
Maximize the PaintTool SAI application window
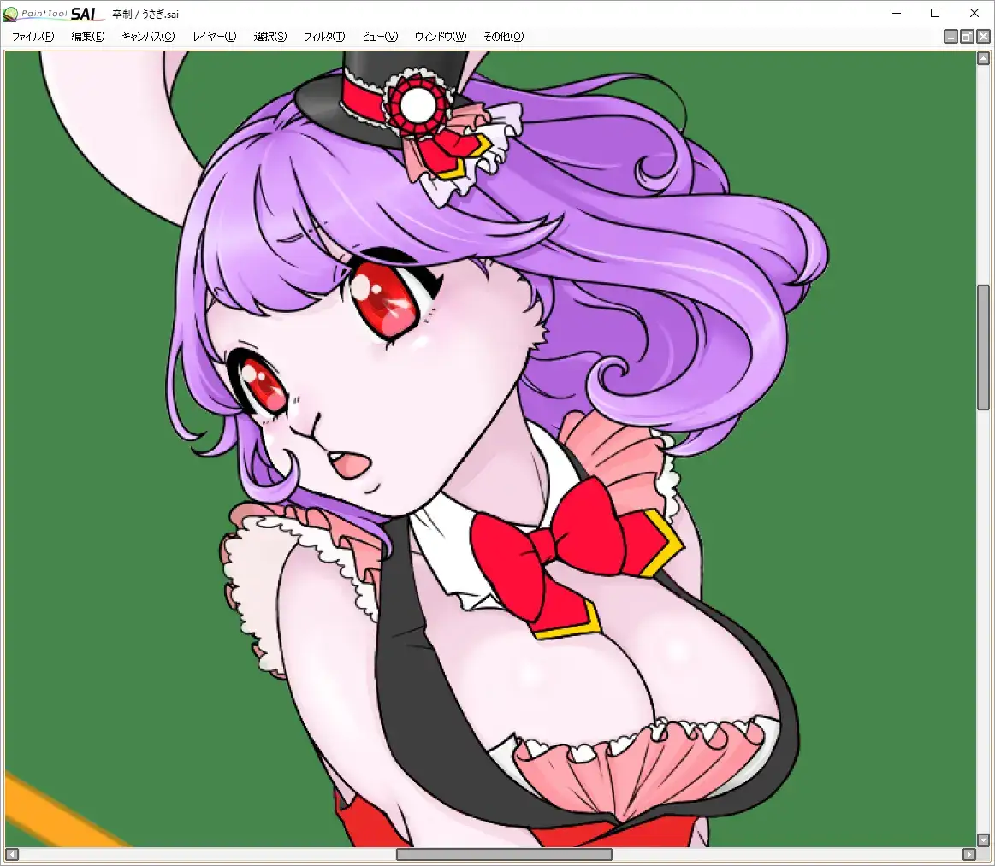(935, 13)
